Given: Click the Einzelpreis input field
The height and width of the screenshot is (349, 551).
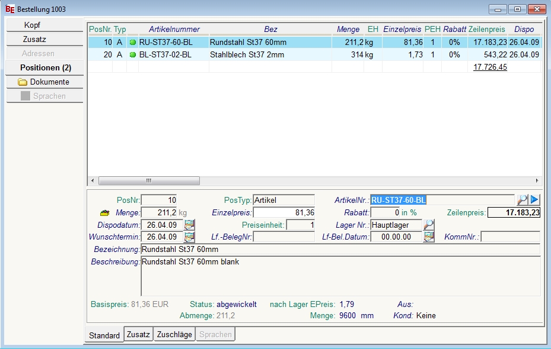Looking at the screenshot, I should pos(284,213).
